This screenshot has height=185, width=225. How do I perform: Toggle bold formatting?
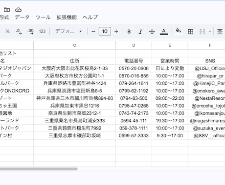(129, 32)
